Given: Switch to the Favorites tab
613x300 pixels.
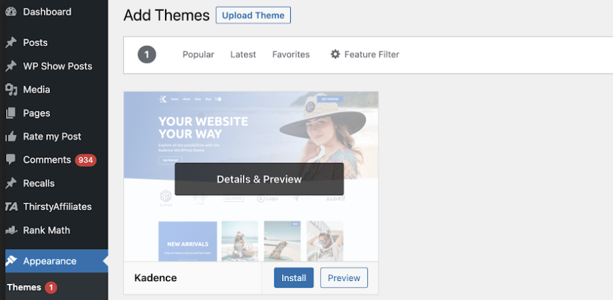Looking at the screenshot, I should pos(291,55).
